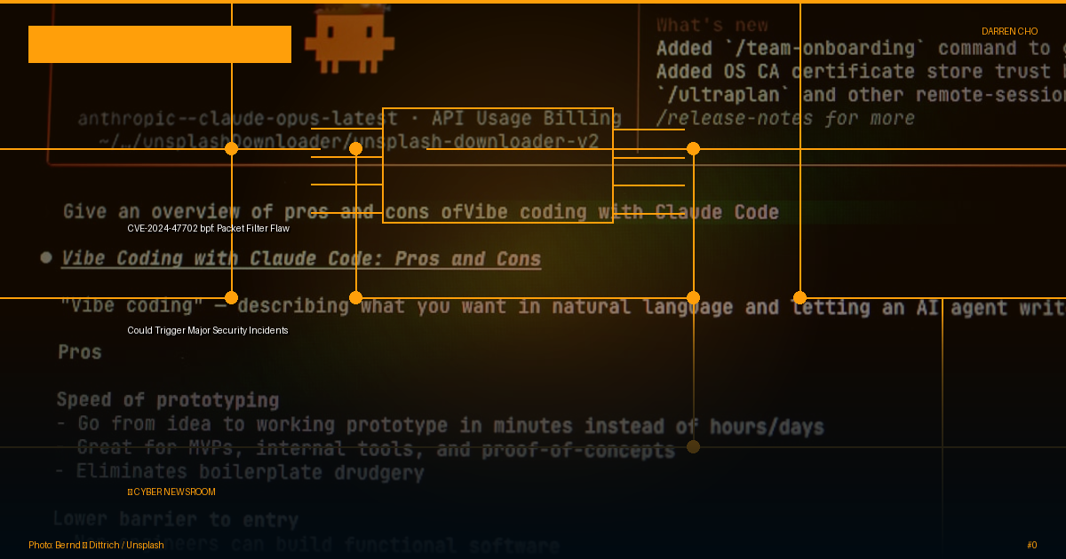Click the "unsplash-downloader-v2" path line

click(349, 141)
